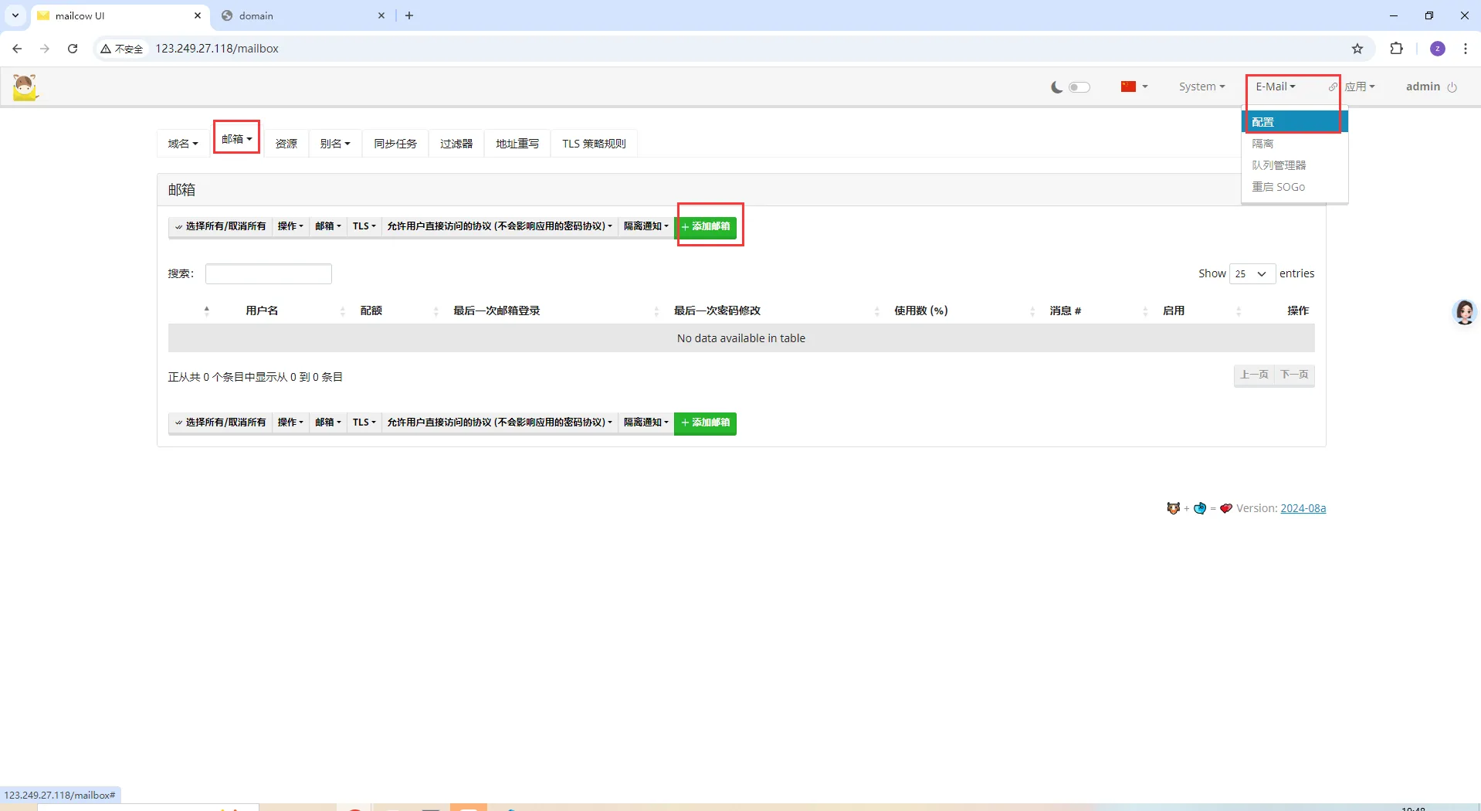Open the 邮箱 tab dropdown
The image size is (1481, 811).
tap(236, 139)
